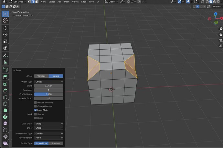The image size is (223, 148).
Task: Open Intersection Type Grid Fill dropdown
Action: (x=48, y=133)
